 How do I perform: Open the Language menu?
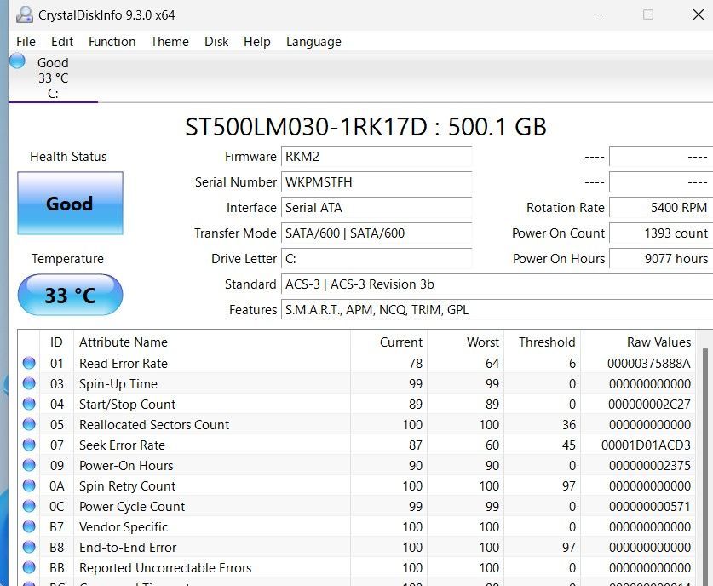point(313,42)
